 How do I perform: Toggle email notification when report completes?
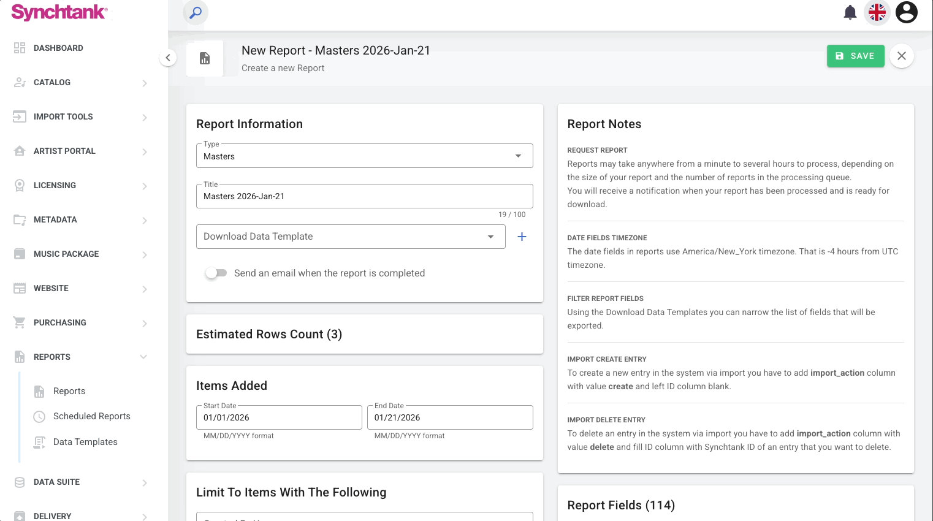pos(216,273)
